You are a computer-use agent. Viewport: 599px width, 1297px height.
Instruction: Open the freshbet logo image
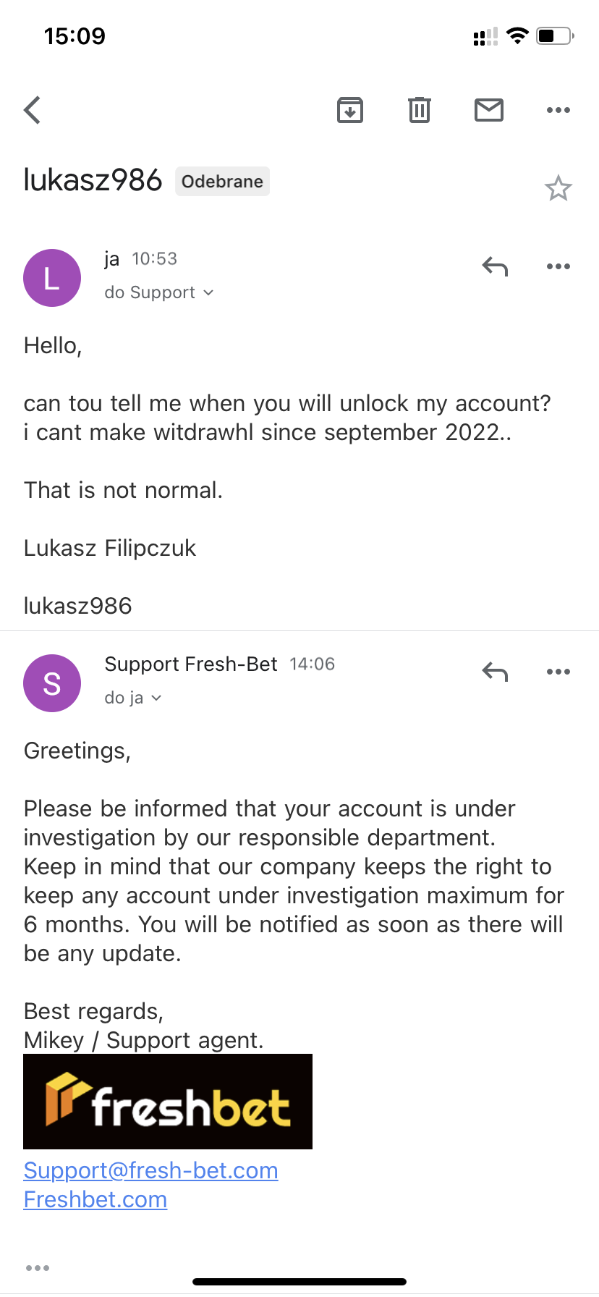coord(168,1102)
